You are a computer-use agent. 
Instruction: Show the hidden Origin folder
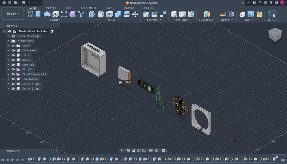pos(13,46)
